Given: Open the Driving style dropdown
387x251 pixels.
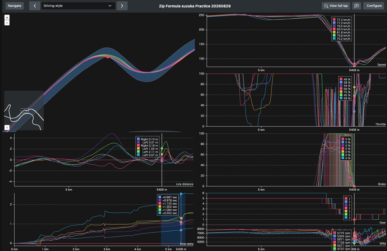Looking at the screenshot, I should 78,6.
